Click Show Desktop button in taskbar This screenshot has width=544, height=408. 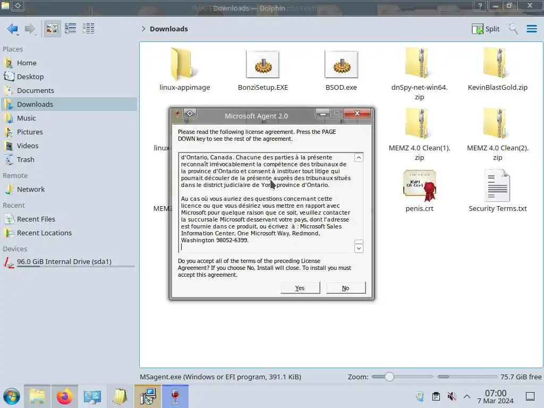point(530,396)
